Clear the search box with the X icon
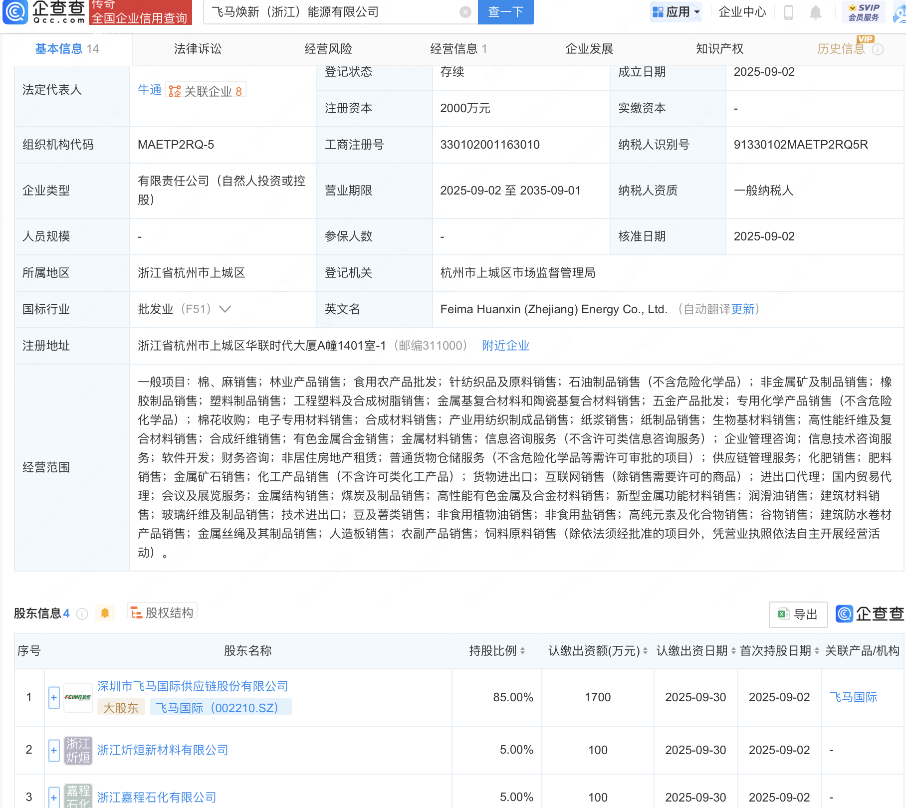The image size is (906, 808). pyautogui.click(x=465, y=12)
